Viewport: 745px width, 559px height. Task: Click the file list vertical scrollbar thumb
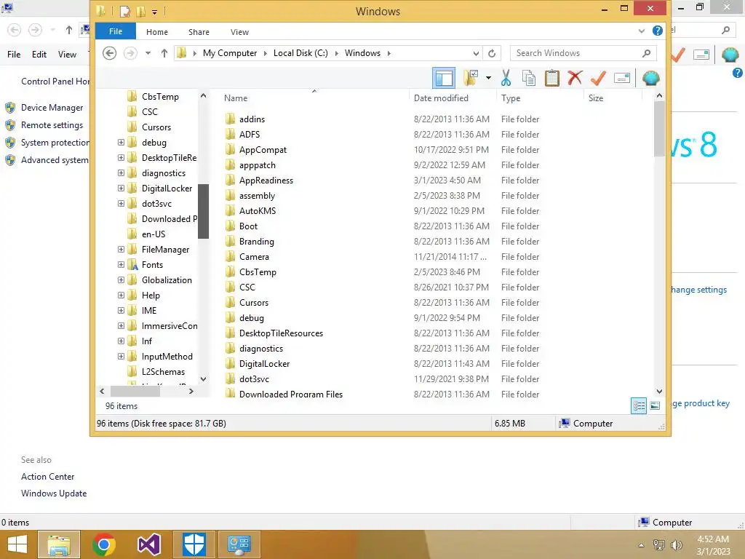(659, 129)
